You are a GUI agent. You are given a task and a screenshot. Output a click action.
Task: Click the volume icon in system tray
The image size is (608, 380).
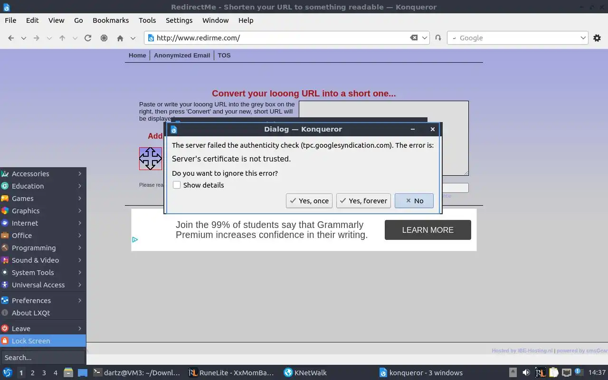coord(526,373)
